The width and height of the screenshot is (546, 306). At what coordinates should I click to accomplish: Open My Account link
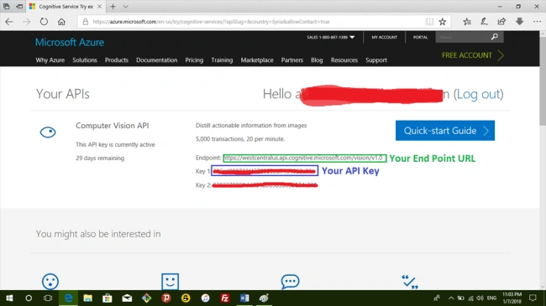pos(385,37)
